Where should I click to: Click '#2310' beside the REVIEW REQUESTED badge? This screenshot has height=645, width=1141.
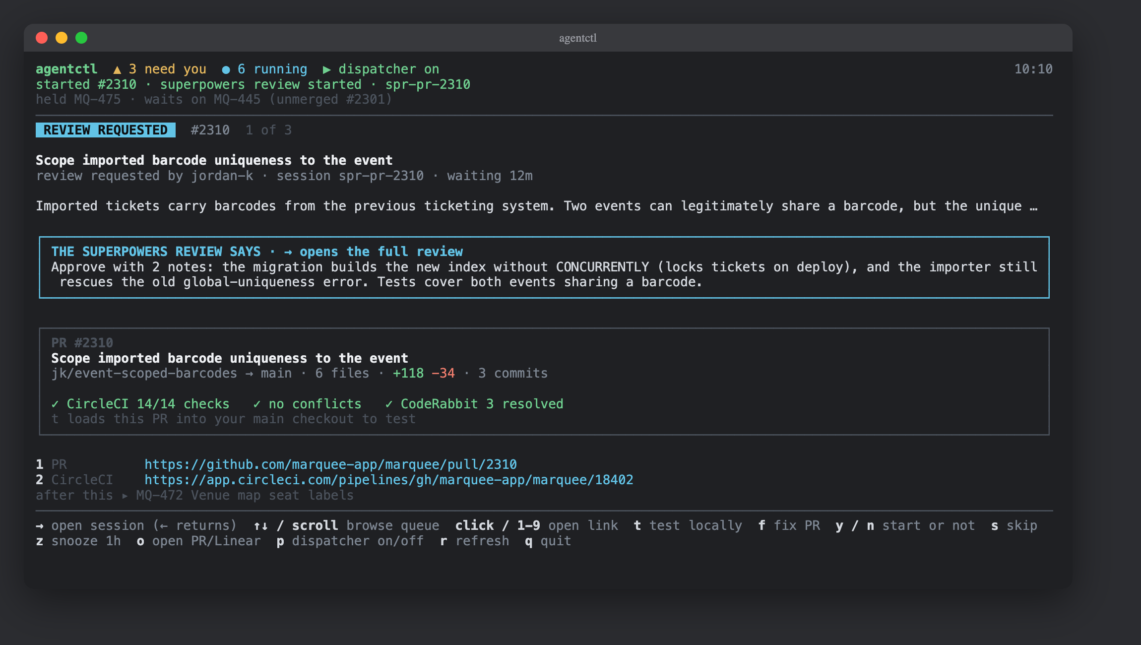click(x=210, y=130)
